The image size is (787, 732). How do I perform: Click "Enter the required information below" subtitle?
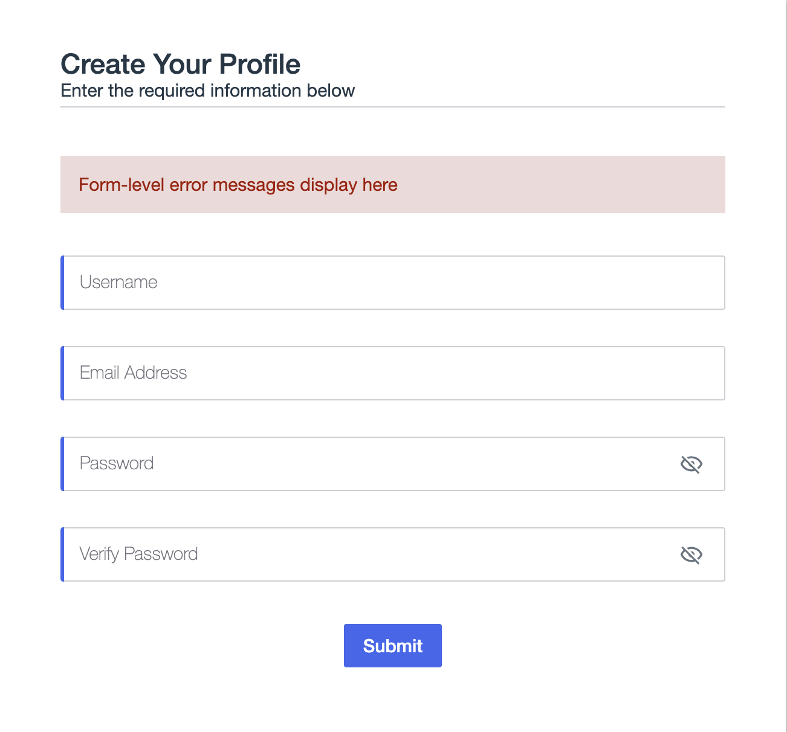click(x=207, y=91)
